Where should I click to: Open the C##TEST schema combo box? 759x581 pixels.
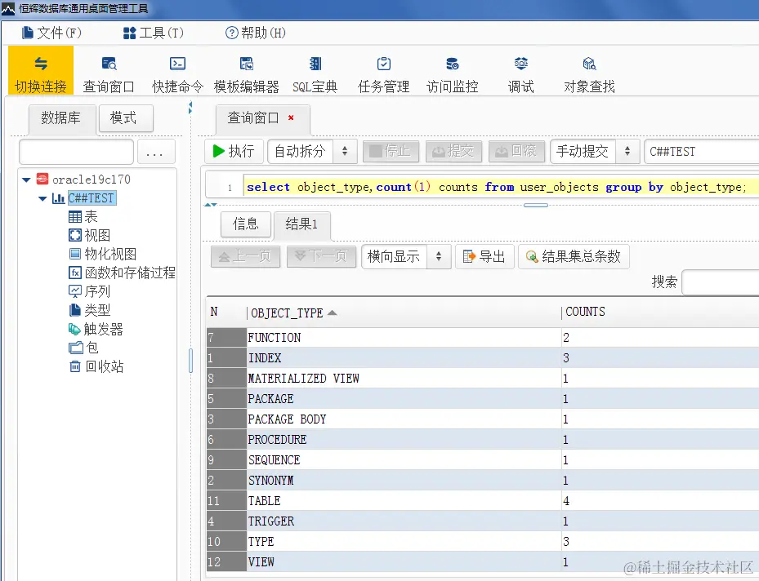(701, 151)
